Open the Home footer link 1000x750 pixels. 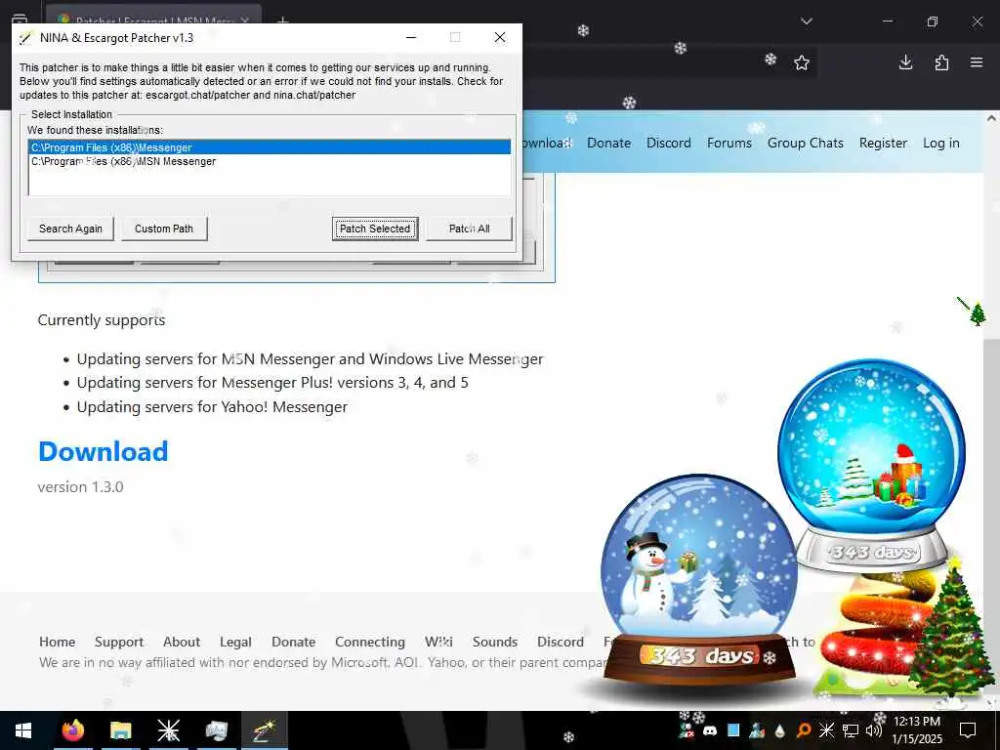point(57,642)
